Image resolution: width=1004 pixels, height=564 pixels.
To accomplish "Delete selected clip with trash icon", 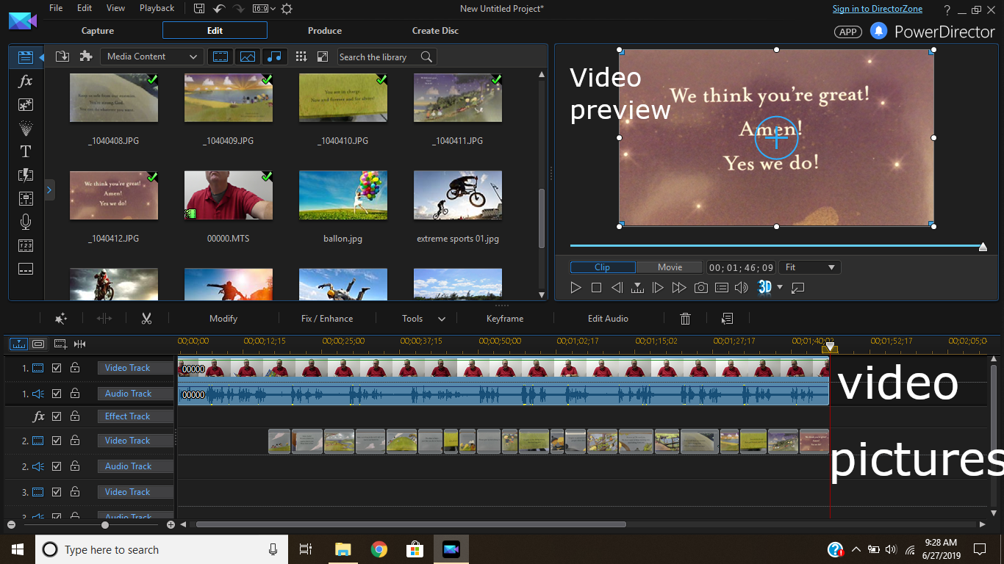I will click(685, 319).
